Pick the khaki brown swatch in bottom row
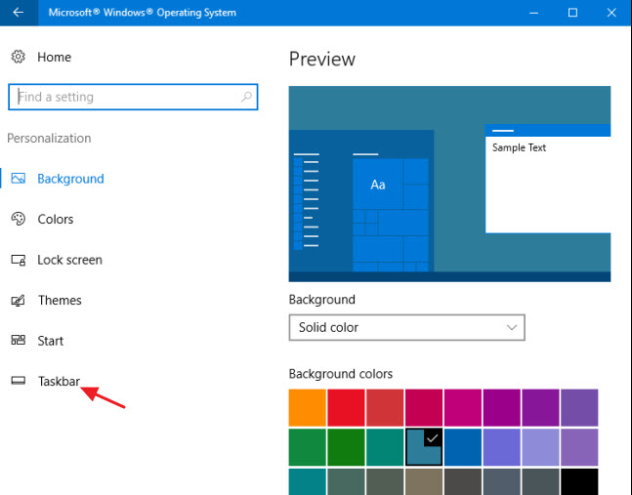632x495 pixels. click(424, 481)
